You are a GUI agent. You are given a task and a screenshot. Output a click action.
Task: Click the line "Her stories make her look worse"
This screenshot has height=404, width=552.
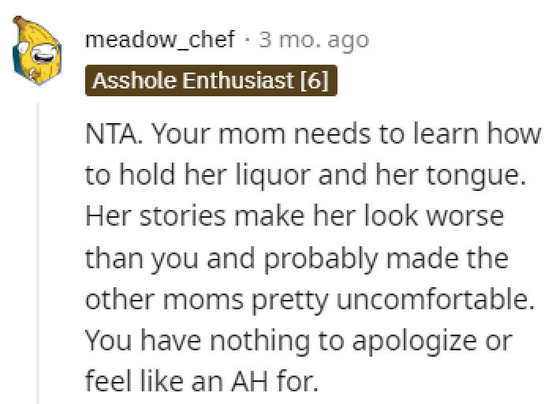pos(293,215)
